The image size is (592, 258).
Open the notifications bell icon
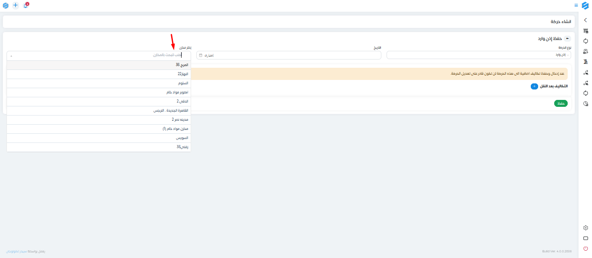[26, 5]
